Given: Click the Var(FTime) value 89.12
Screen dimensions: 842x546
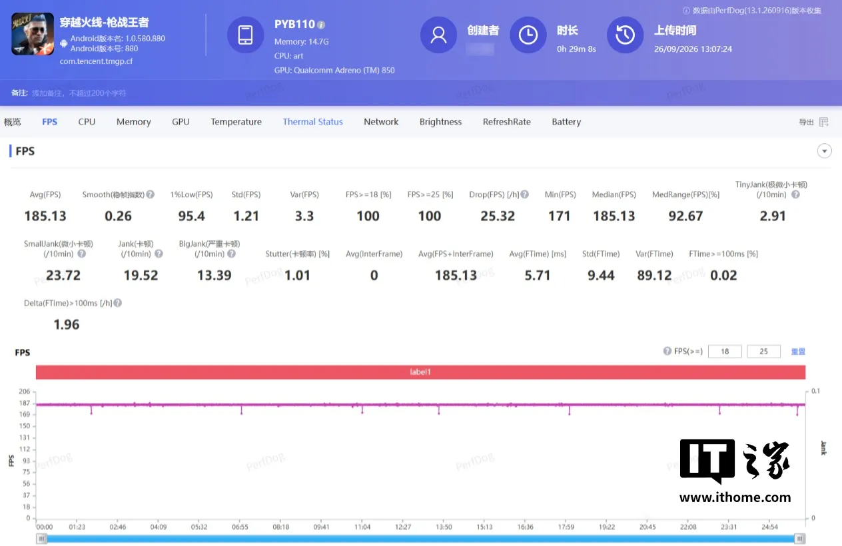Looking at the screenshot, I should click(654, 275).
